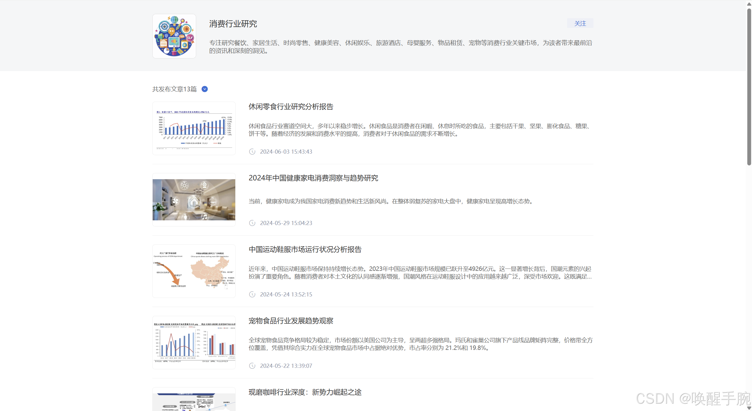
Task: Click clock icon beside 2024-05-24 13:52:15
Action: (252, 294)
